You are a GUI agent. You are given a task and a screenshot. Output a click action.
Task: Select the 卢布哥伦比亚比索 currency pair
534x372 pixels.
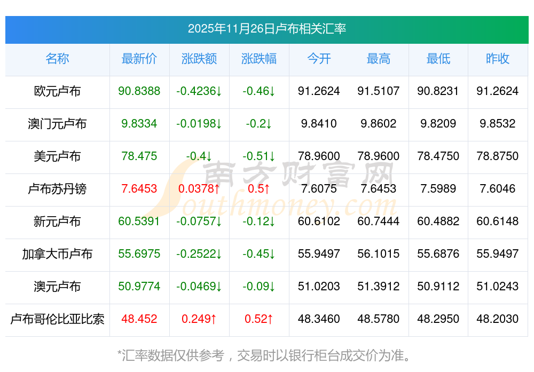click(x=57, y=319)
